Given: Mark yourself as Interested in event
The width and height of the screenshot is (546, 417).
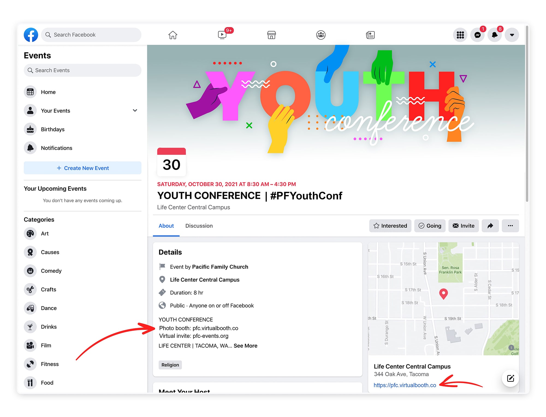Looking at the screenshot, I should [390, 226].
